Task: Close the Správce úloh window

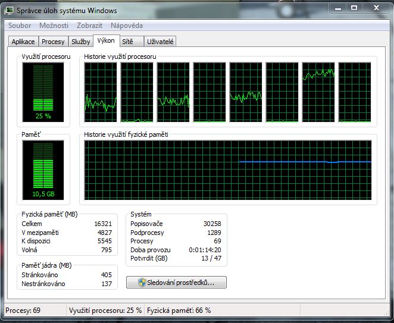Action: click(x=376, y=8)
